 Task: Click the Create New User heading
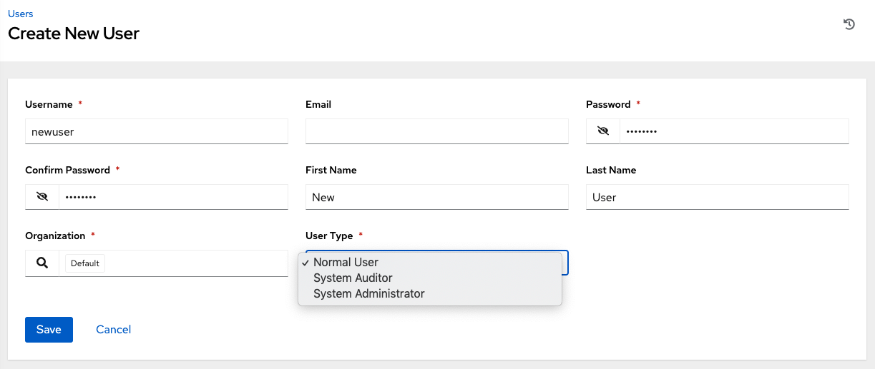tap(74, 34)
